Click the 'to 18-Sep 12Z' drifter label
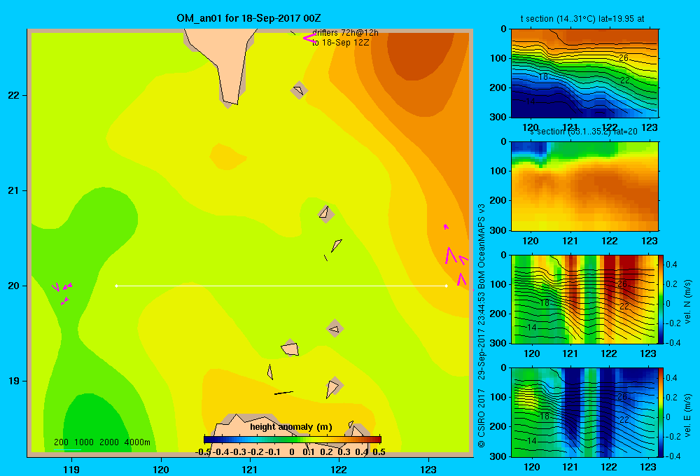Screen dimensions: 700x476 click(341, 43)
